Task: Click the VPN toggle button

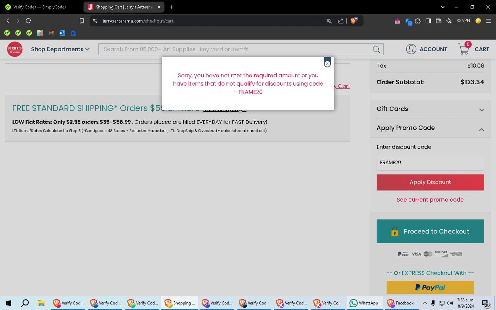Action: 463,20
